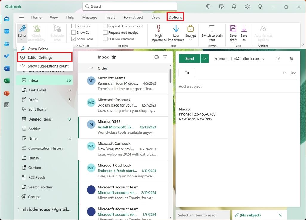The image size is (306, 220).
Task: Enable Request delivery receipt
Action: tap(105, 26)
